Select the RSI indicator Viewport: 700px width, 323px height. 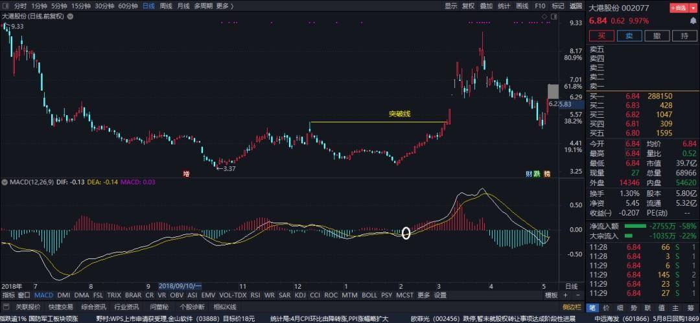255,295
